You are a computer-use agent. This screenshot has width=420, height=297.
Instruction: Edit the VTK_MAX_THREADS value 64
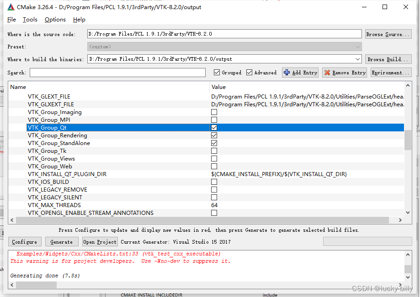(x=214, y=205)
